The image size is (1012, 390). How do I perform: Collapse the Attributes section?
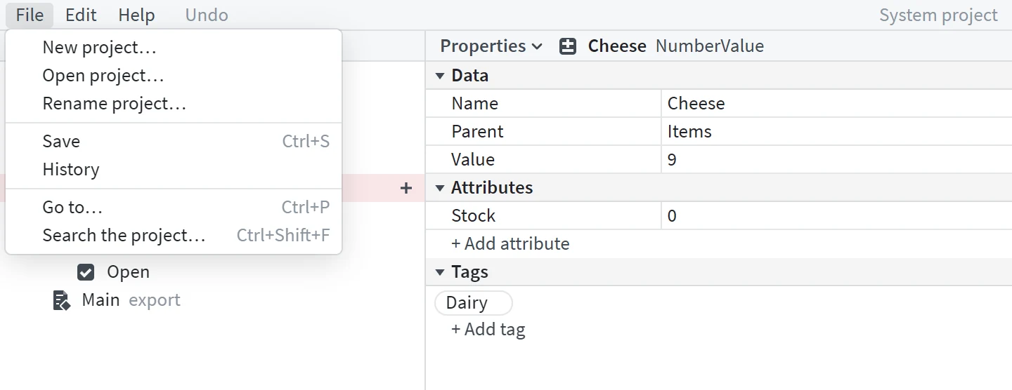440,188
